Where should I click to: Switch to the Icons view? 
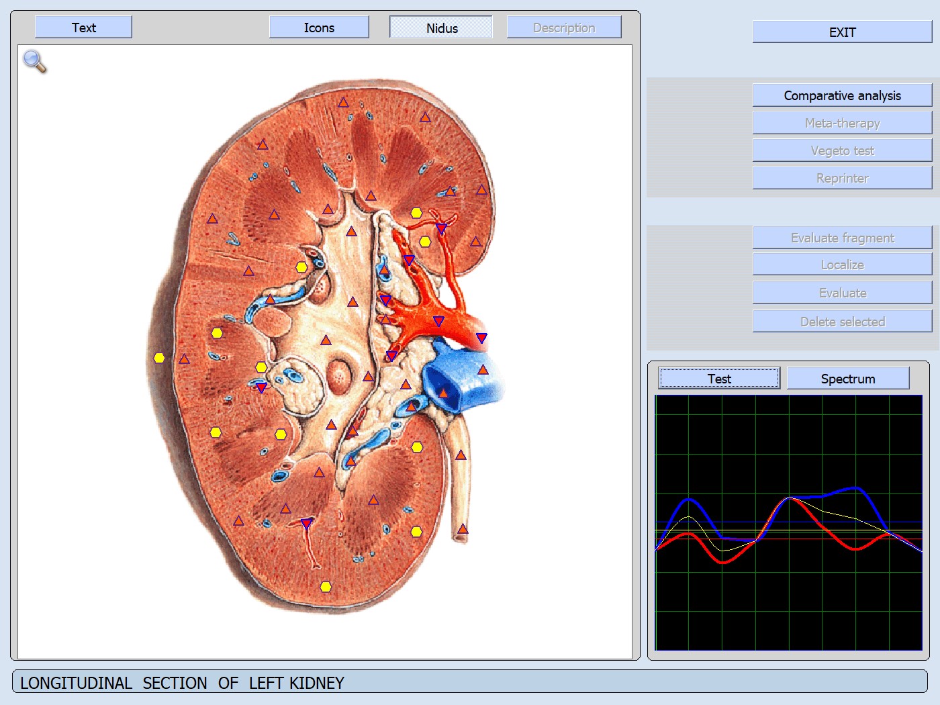[x=319, y=28]
